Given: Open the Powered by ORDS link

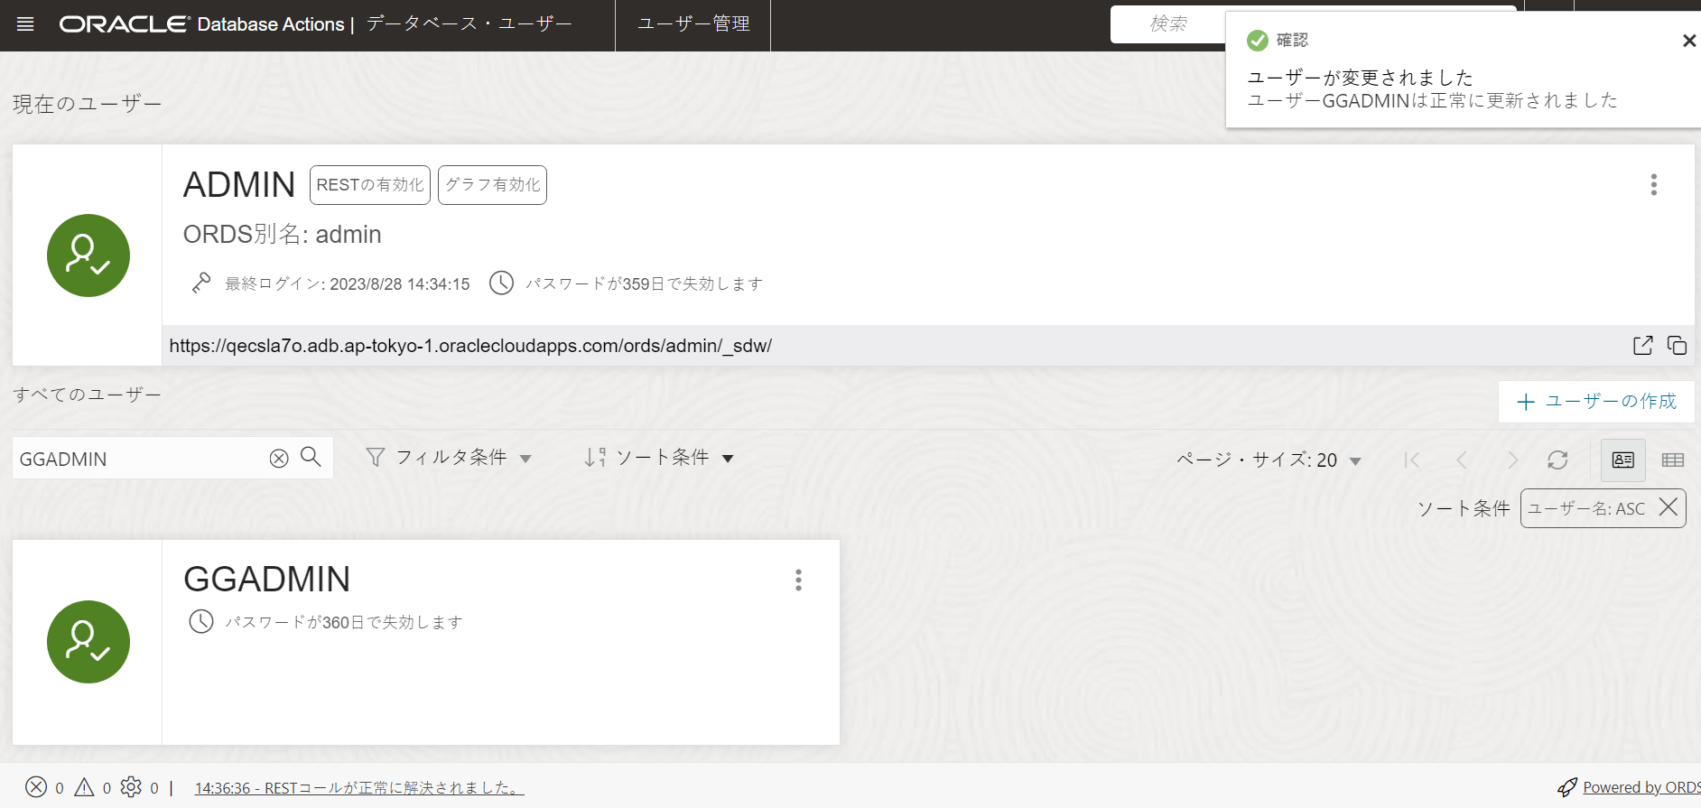Looking at the screenshot, I should (x=1641, y=787).
